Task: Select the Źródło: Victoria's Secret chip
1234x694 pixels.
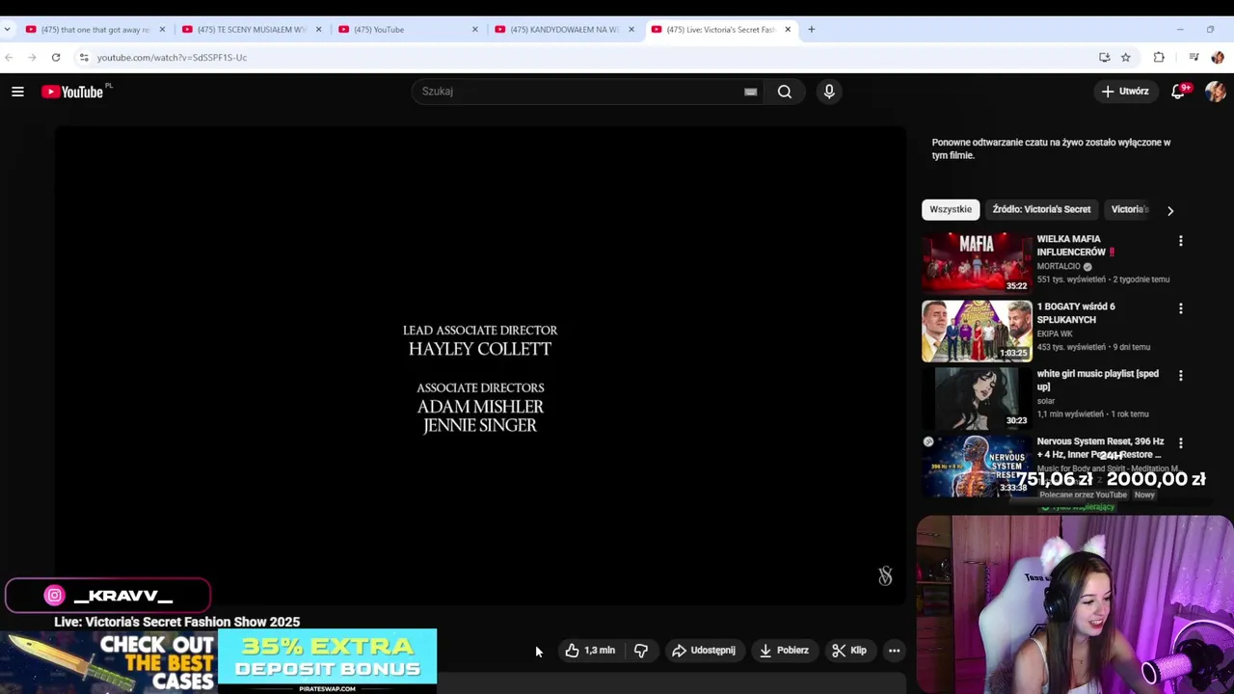Action: point(1041,209)
